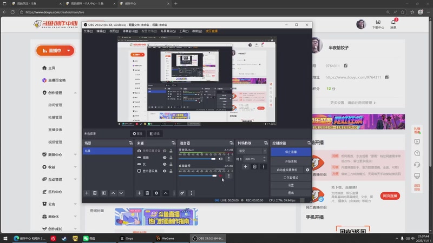
Task: Expand 公会 sidebar section
Action: [75, 204]
